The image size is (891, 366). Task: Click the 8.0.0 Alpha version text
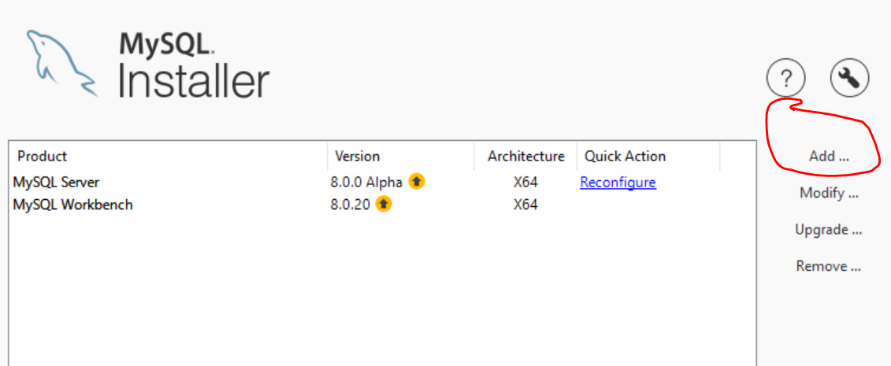click(x=366, y=182)
